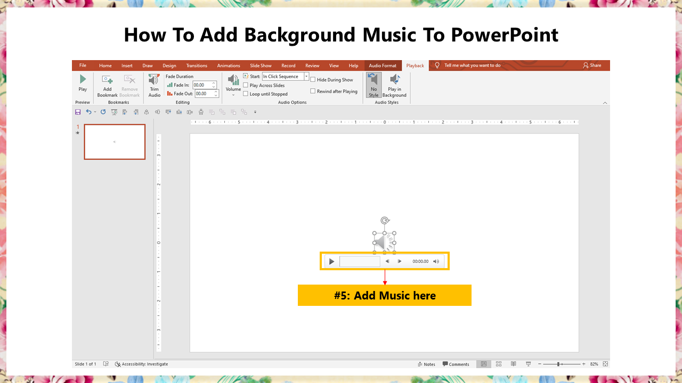The height and width of the screenshot is (383, 682).
Task: Click the Fade In value field
Action: [202, 85]
